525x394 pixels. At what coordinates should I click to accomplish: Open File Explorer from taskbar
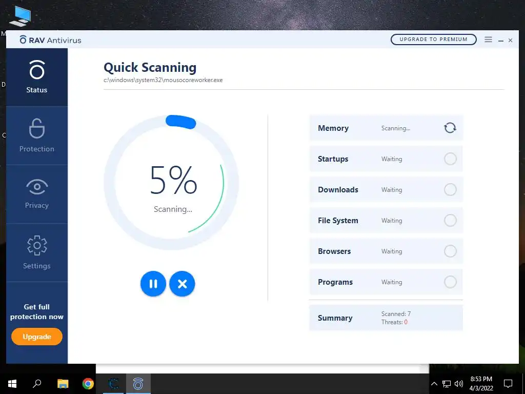[x=63, y=384]
